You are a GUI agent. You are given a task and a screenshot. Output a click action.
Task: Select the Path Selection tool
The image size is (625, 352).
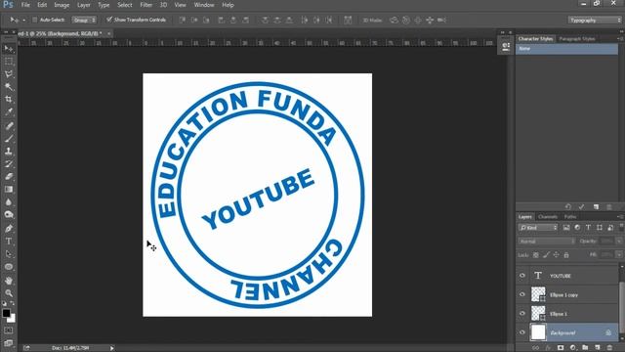coord(9,254)
